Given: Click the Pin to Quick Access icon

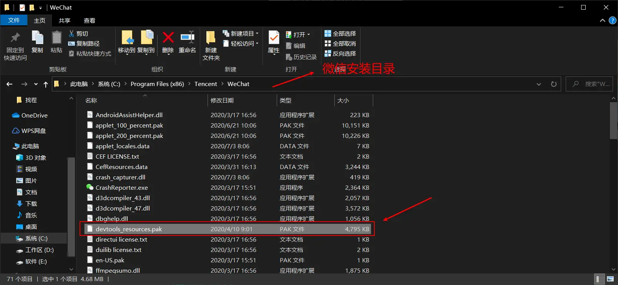Looking at the screenshot, I should (x=15, y=38).
